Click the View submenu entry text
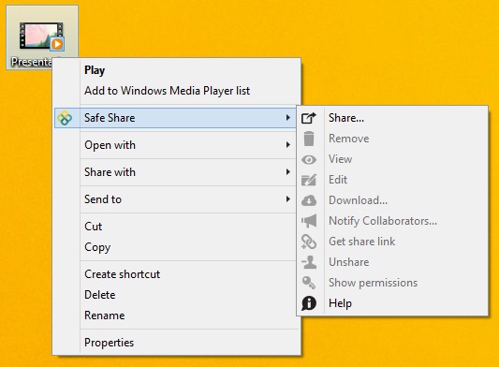Viewport: 499px width, 367px height. pyautogui.click(x=340, y=159)
